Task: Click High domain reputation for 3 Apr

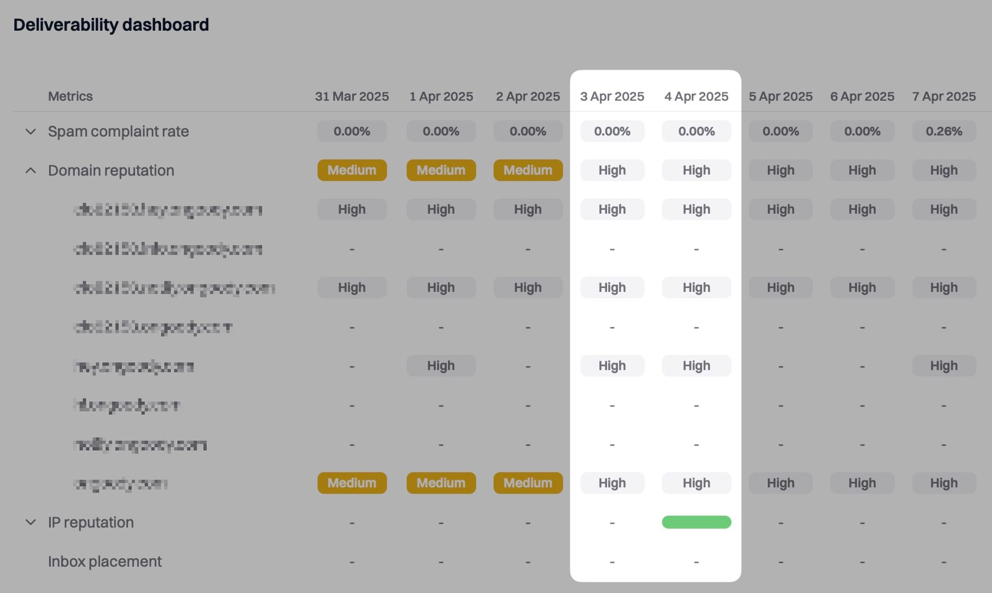Action: pyautogui.click(x=612, y=170)
